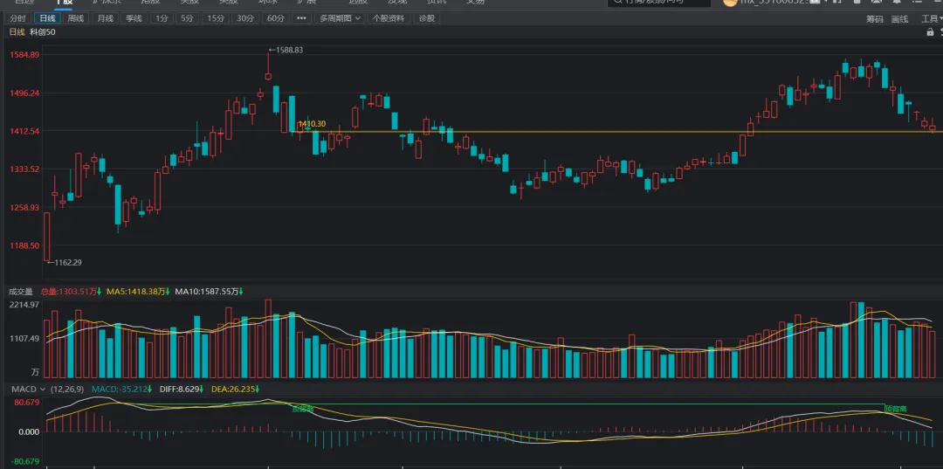Image resolution: width=943 pixels, height=469 pixels.
Task: Click the 1412.54 price axis label
Action: pyautogui.click(x=24, y=131)
